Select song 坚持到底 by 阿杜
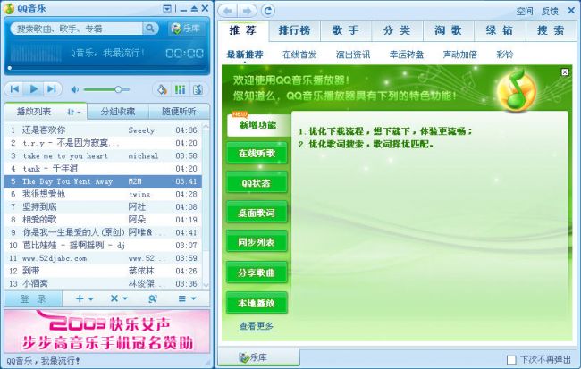Viewport: 581px width, 369px height. click(104, 206)
